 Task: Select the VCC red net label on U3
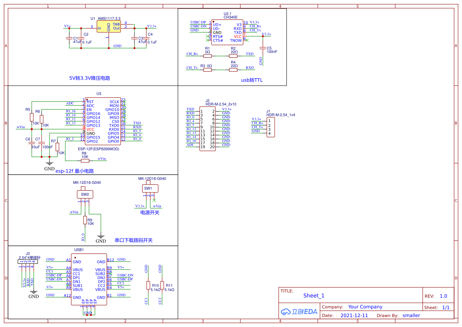89,129
